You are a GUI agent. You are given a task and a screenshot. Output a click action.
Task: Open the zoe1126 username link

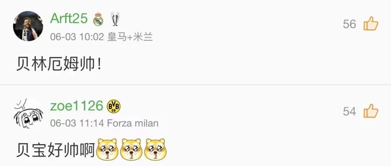pyautogui.click(x=76, y=106)
